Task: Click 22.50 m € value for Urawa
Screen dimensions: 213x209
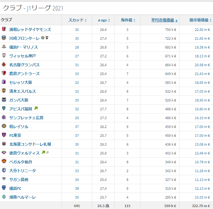Action: point(202,30)
